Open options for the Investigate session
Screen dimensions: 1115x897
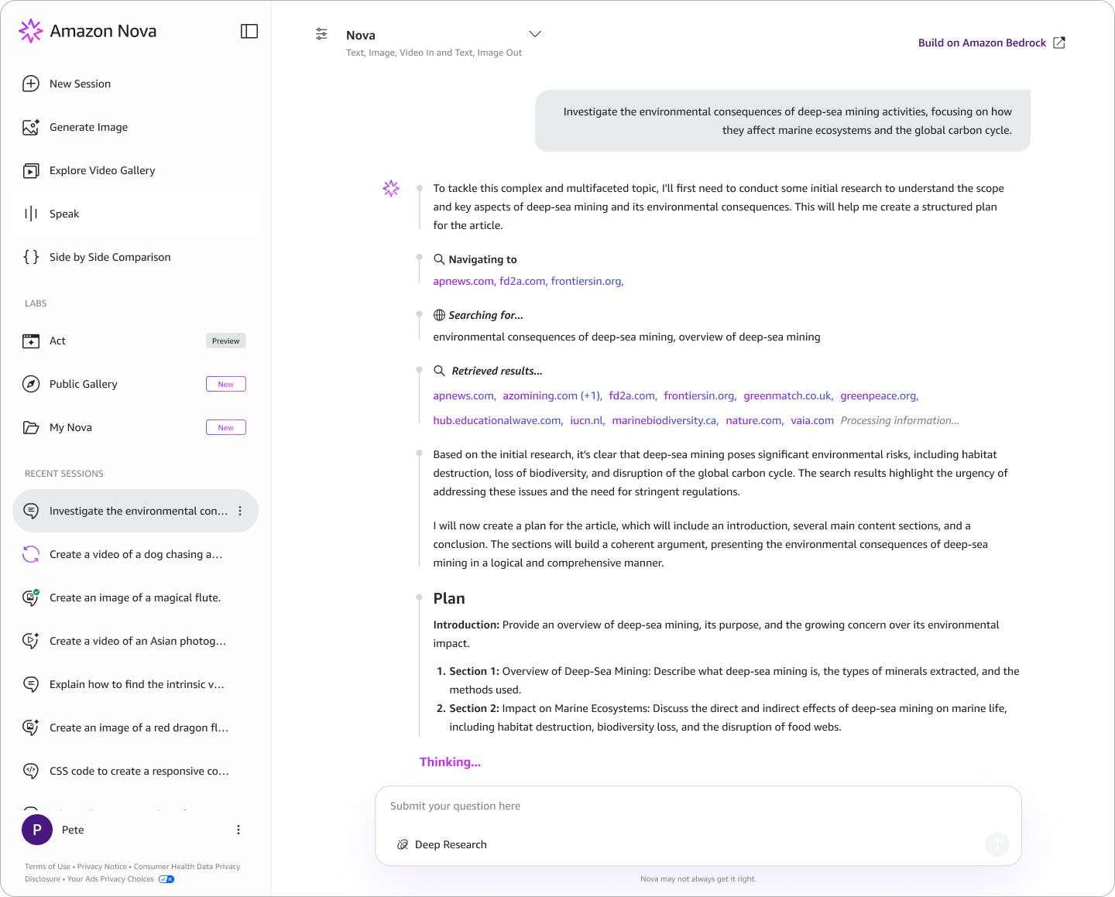click(x=240, y=511)
